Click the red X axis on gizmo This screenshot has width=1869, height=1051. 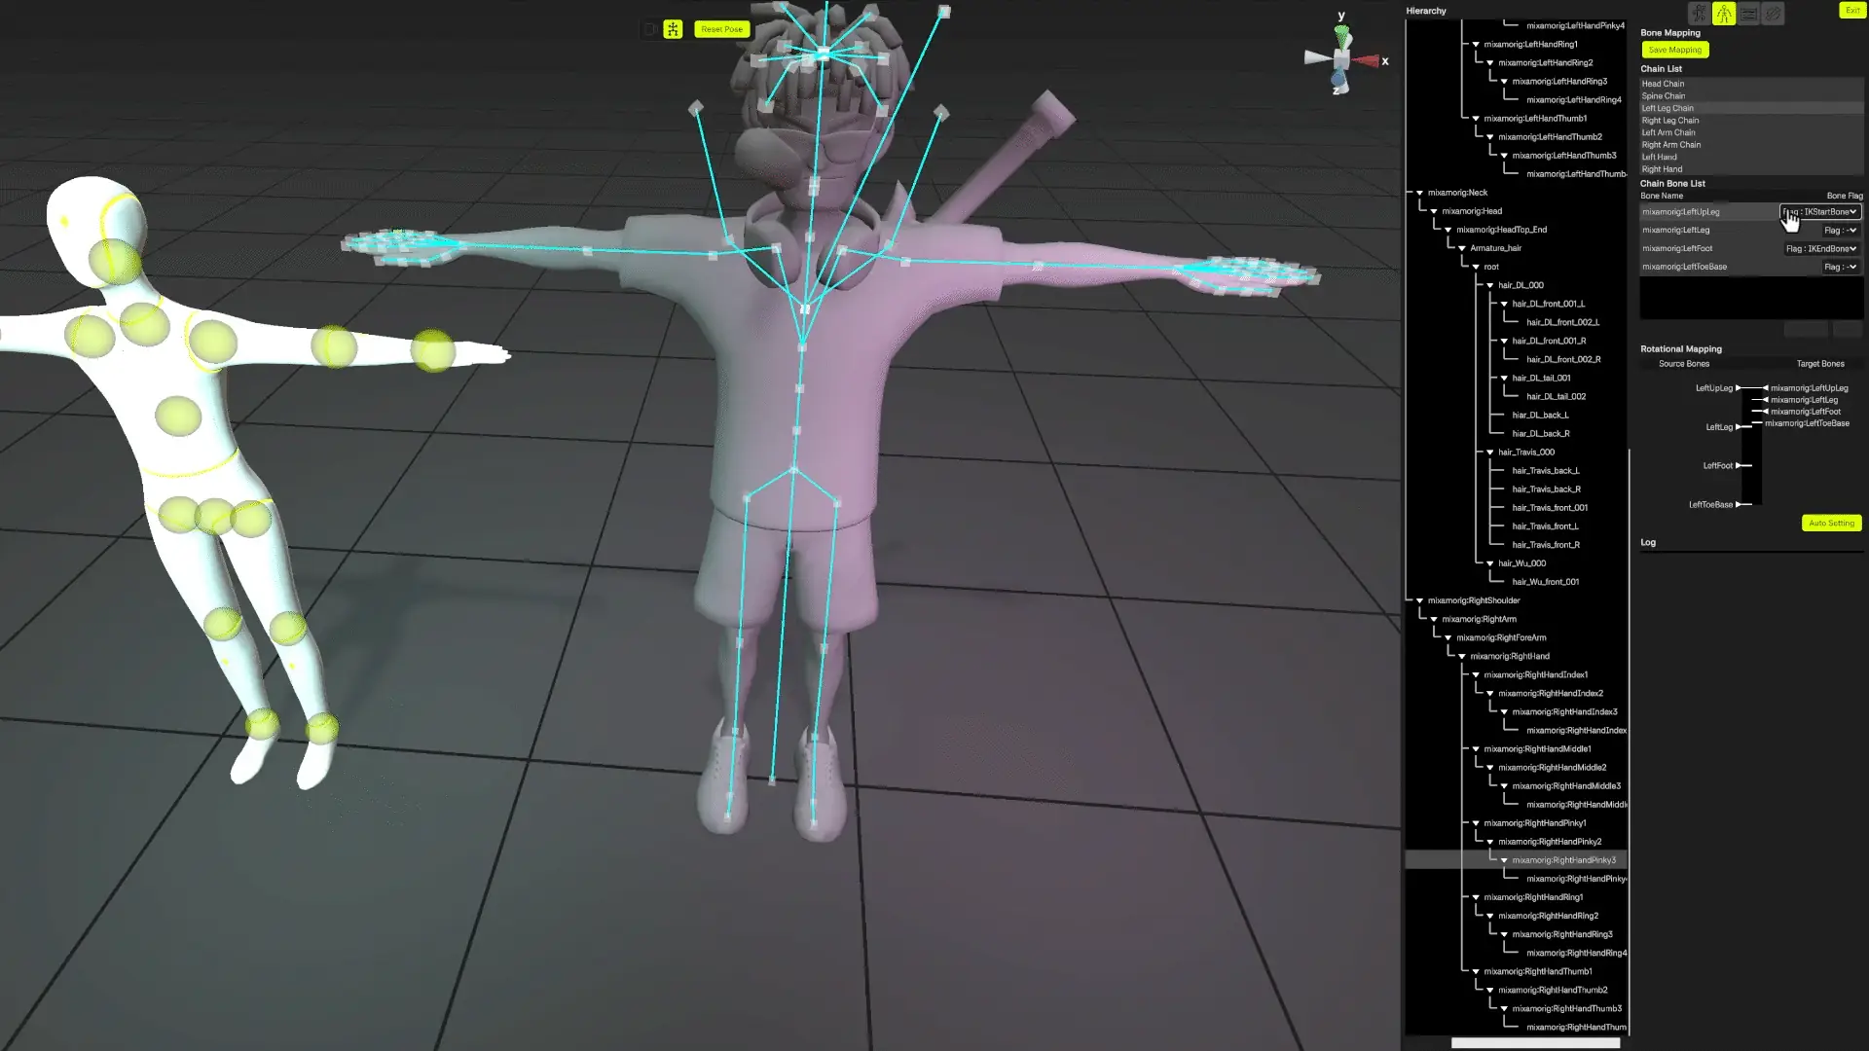point(1368,61)
